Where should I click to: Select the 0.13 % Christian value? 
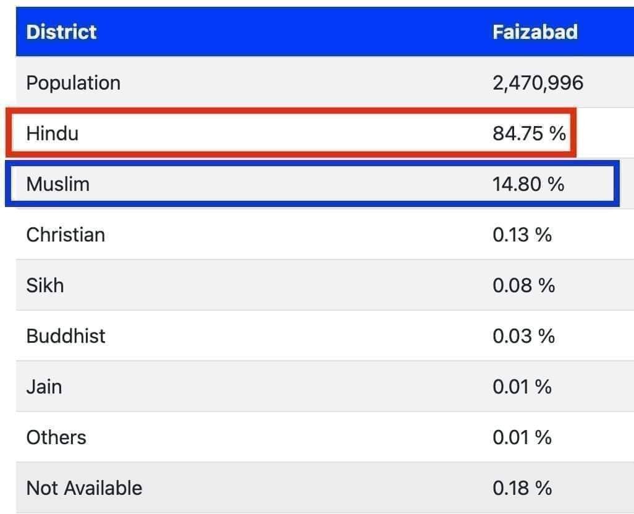[x=522, y=235]
